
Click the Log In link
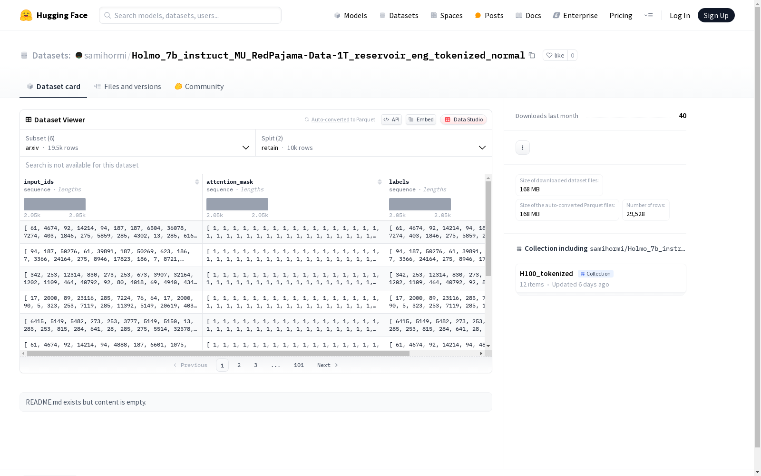(x=680, y=15)
